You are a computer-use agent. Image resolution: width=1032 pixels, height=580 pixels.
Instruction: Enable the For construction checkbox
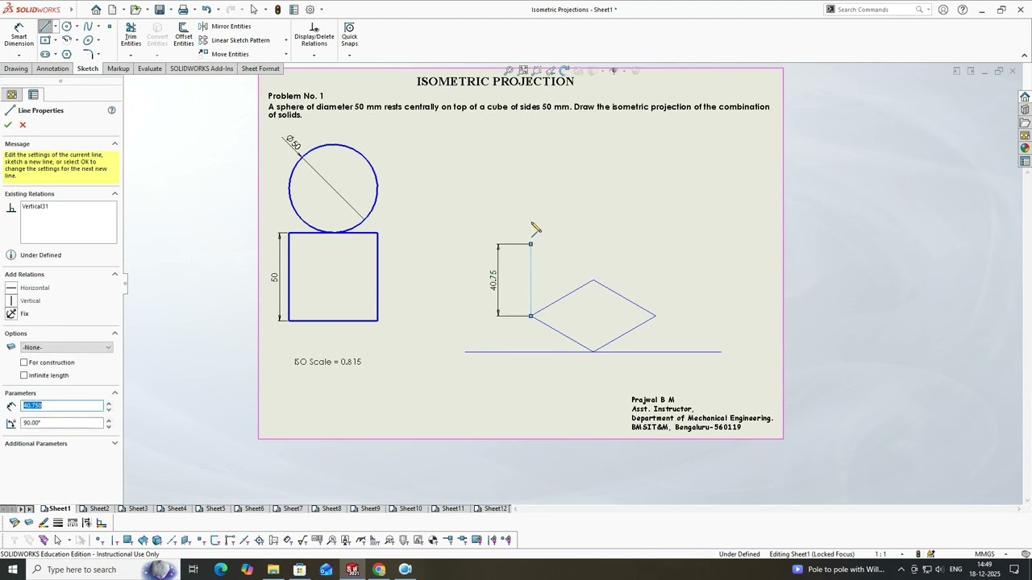(24, 362)
